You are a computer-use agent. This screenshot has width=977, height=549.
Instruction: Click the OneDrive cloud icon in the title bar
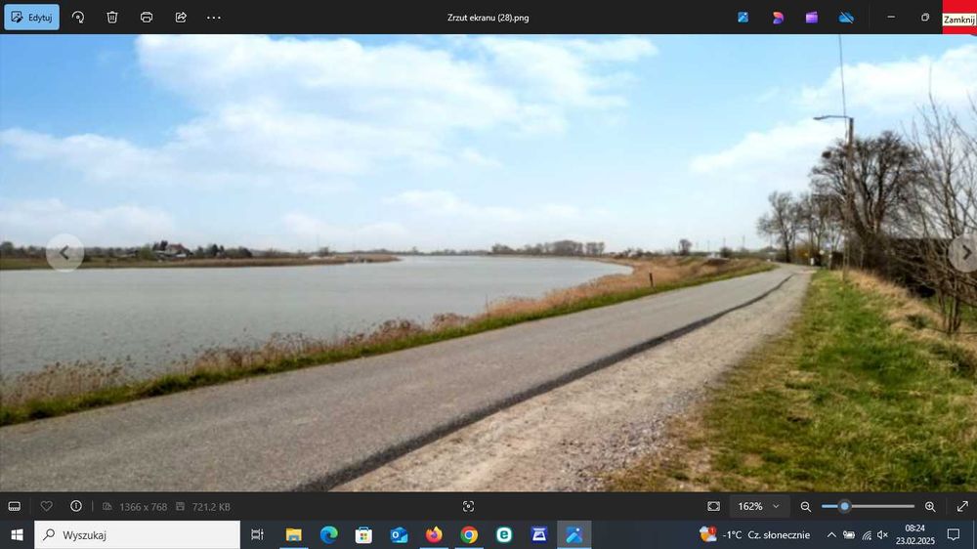[846, 18]
